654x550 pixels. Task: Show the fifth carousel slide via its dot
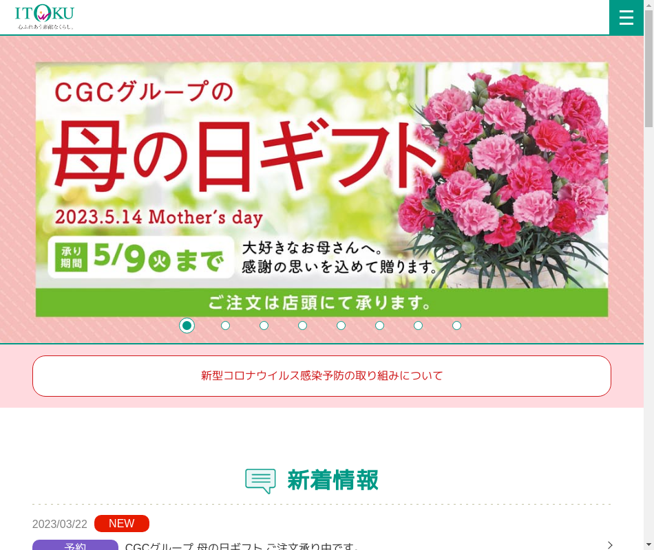point(341,325)
